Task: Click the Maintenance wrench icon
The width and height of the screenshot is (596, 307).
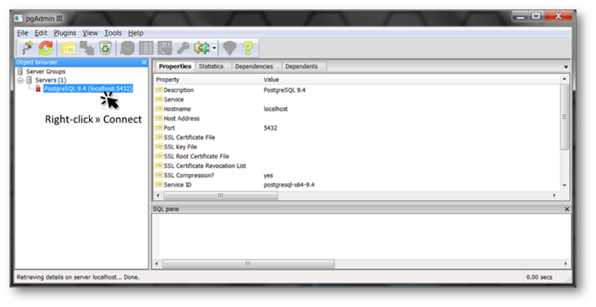Action: coord(184,48)
